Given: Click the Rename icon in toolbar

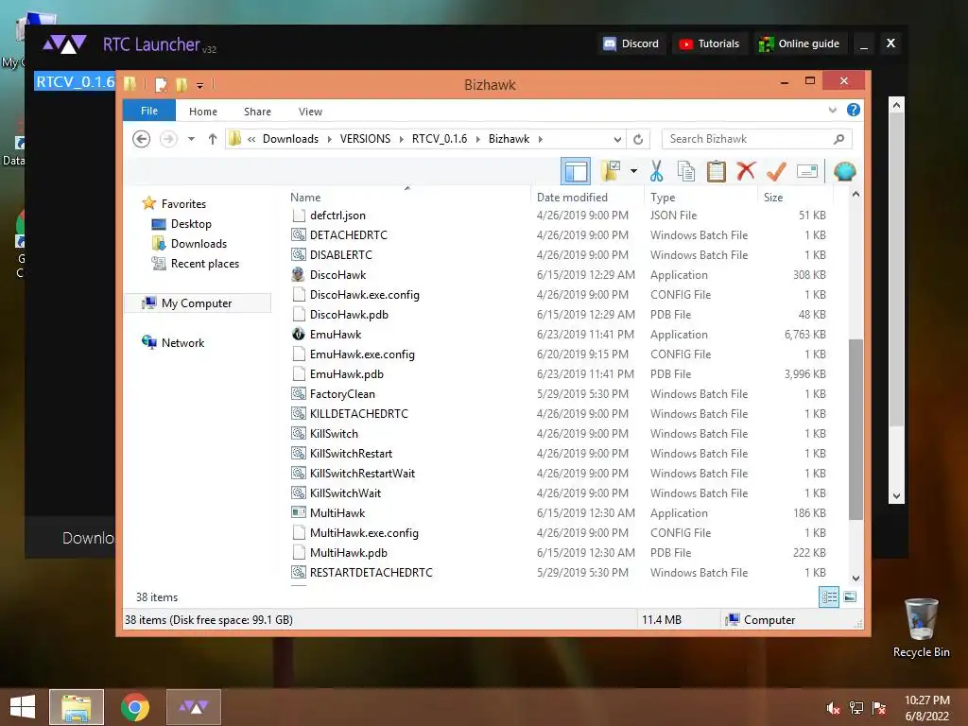Looking at the screenshot, I should click(x=807, y=171).
